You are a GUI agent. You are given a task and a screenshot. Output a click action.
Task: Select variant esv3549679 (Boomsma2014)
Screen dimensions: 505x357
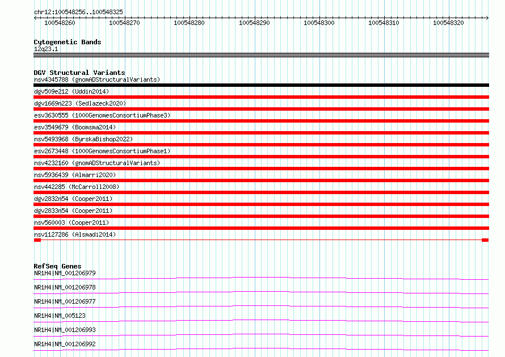click(75, 127)
